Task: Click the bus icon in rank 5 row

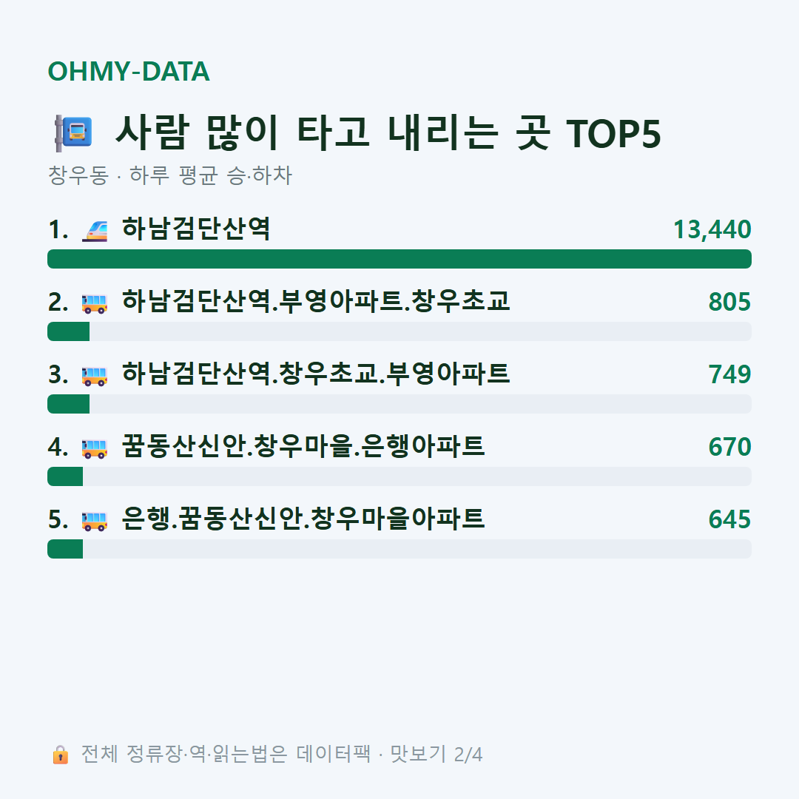Action: click(95, 521)
